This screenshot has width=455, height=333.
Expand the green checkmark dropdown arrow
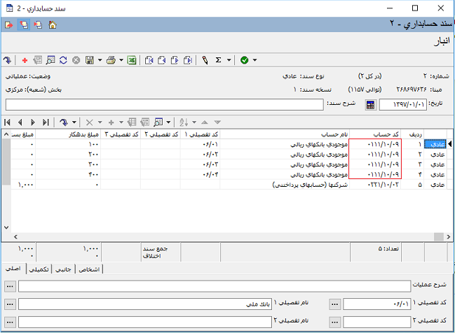254,61
